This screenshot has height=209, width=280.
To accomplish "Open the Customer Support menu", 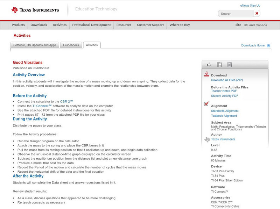I will tap(150, 25).
